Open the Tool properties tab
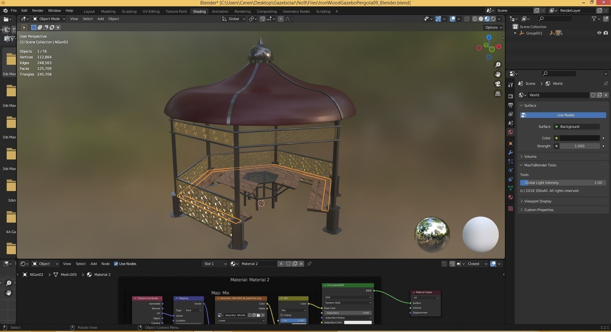This screenshot has height=332, width=611. (x=511, y=85)
